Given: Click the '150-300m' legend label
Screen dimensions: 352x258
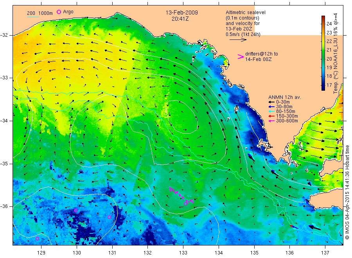Looking at the screenshot, I should [x=287, y=116].
